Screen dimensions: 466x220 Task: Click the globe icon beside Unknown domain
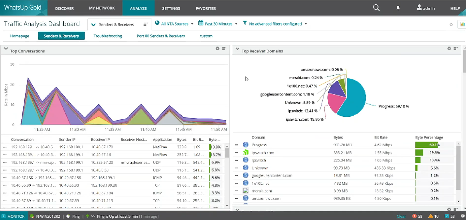point(245,168)
